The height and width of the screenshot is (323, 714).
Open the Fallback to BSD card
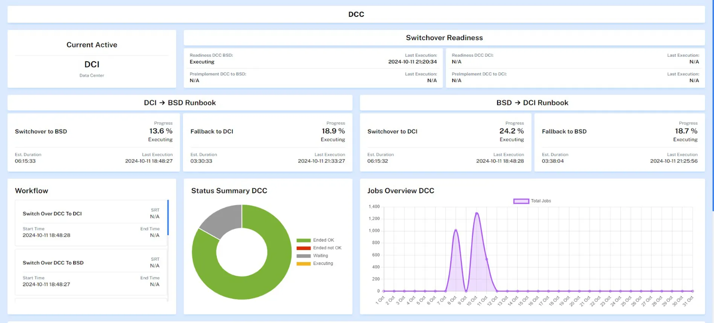(x=620, y=142)
